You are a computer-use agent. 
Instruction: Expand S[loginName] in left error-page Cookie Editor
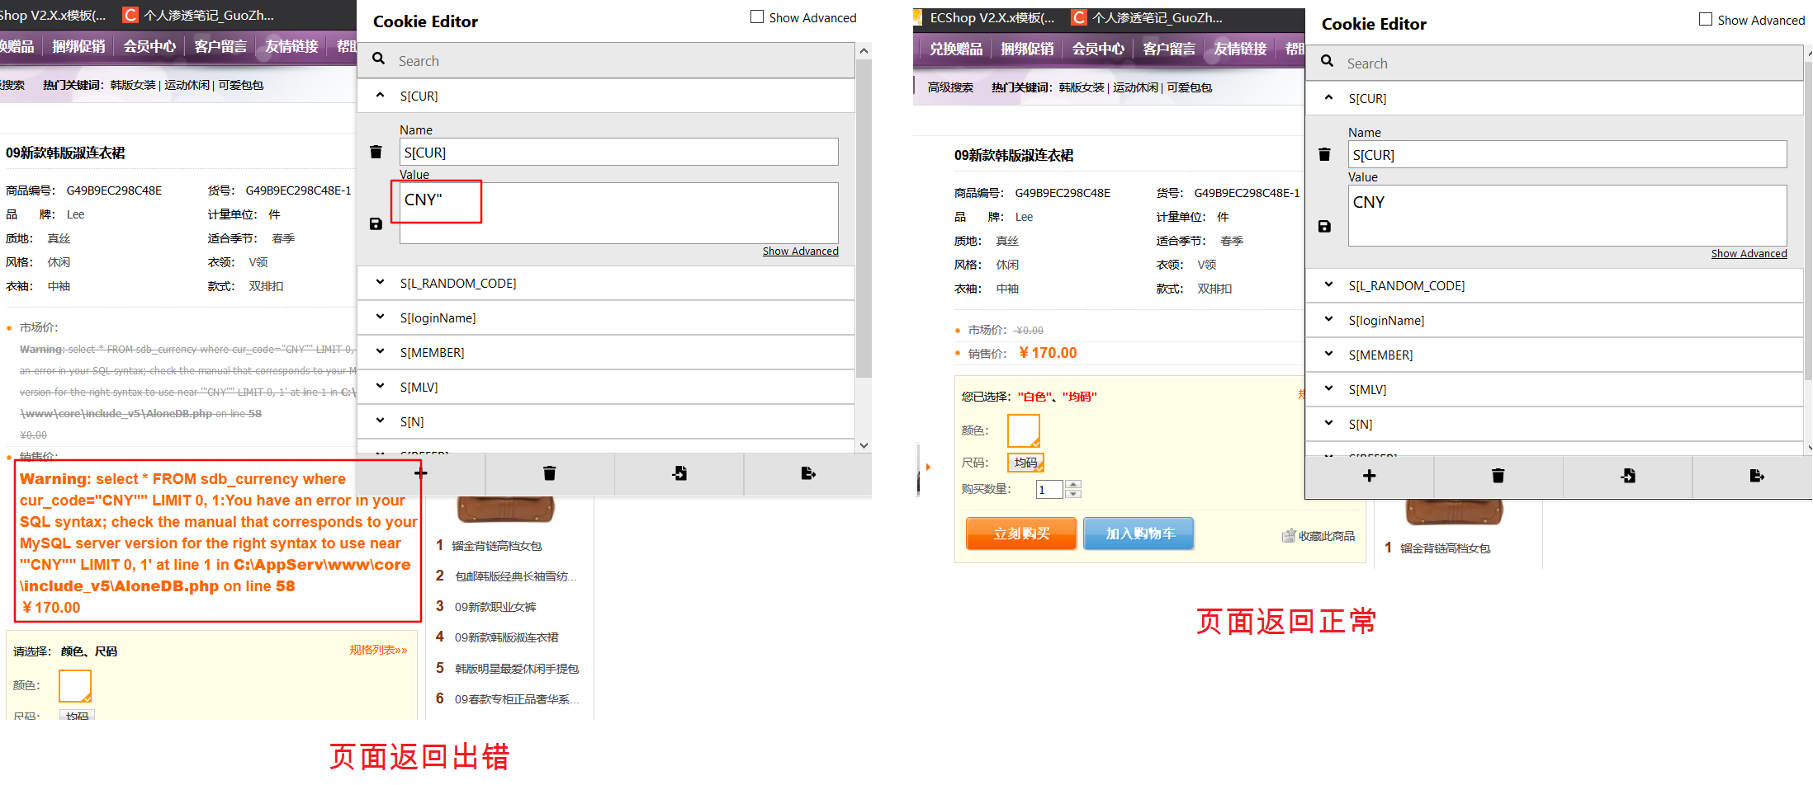380,317
